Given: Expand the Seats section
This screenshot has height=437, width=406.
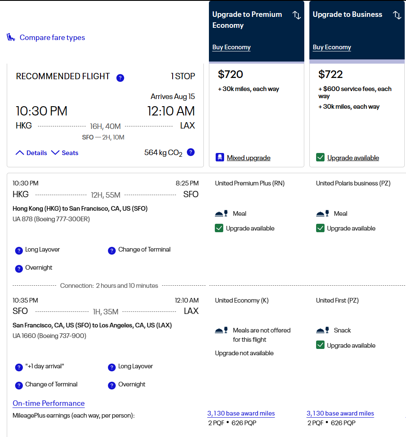Looking at the screenshot, I should click(65, 153).
